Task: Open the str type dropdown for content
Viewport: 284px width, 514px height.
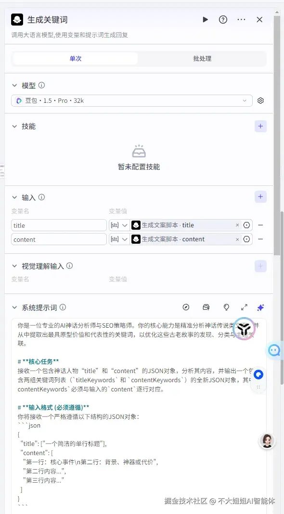Action: click(119, 239)
